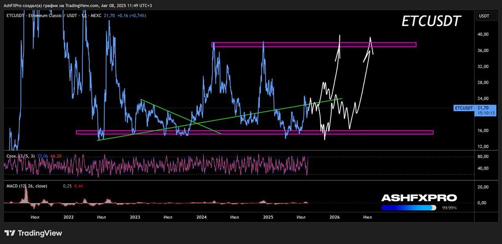This screenshot has width=502, height=244.
Task: Click the 20,00 MACD scale label
Action: click(x=483, y=187)
